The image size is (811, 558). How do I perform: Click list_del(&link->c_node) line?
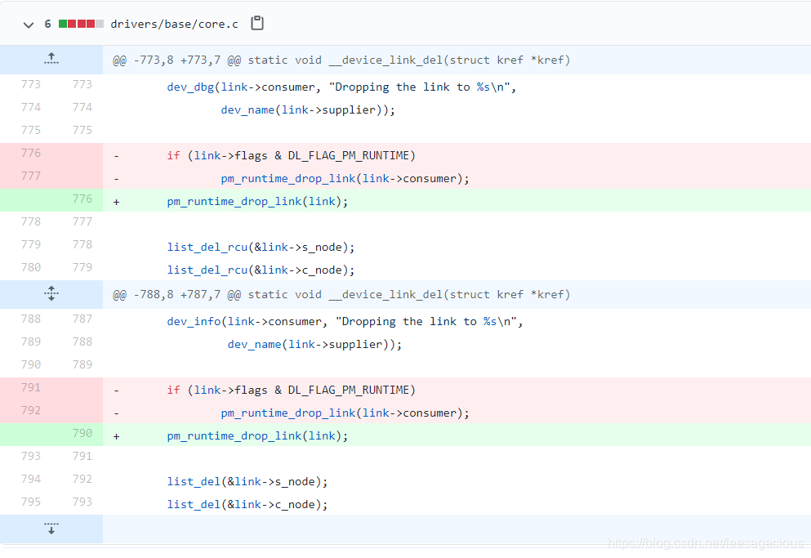(247, 505)
